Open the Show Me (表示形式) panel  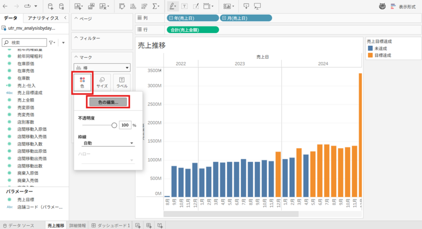pyautogui.click(x=403, y=7)
